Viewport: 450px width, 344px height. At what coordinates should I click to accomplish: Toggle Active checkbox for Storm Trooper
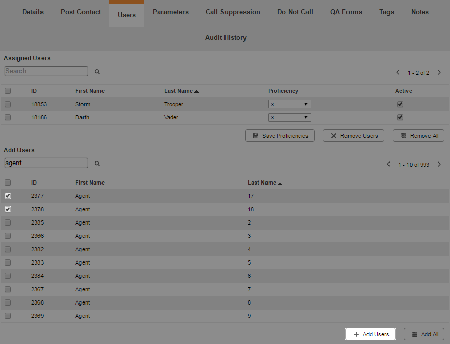(x=400, y=104)
